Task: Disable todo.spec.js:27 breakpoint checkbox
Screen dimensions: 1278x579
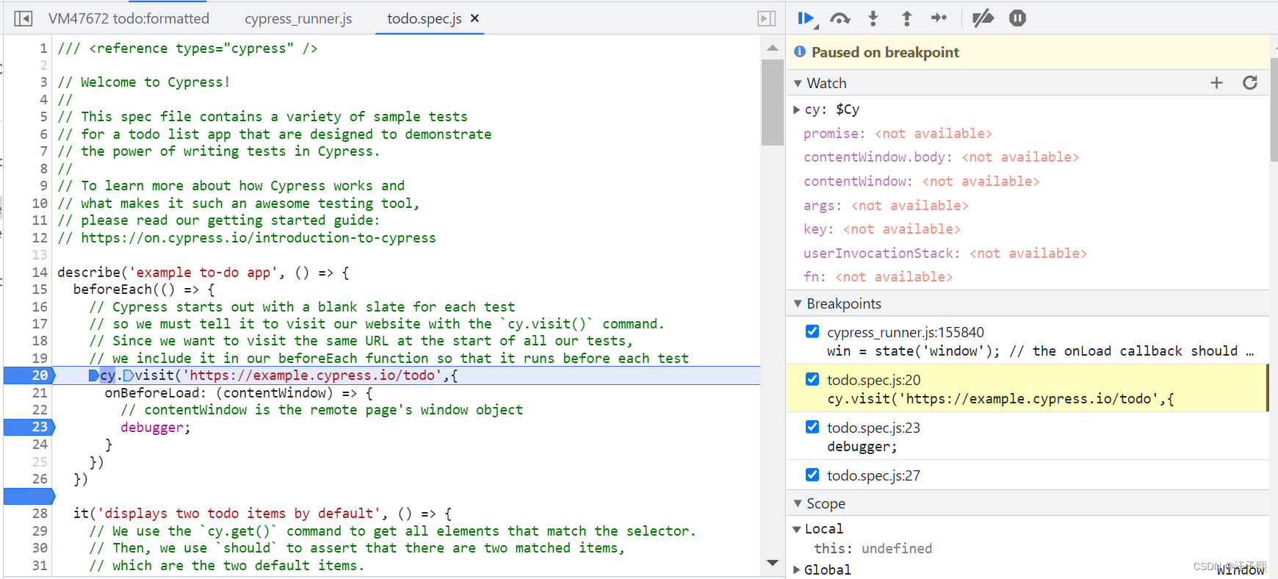Action: tap(812, 475)
